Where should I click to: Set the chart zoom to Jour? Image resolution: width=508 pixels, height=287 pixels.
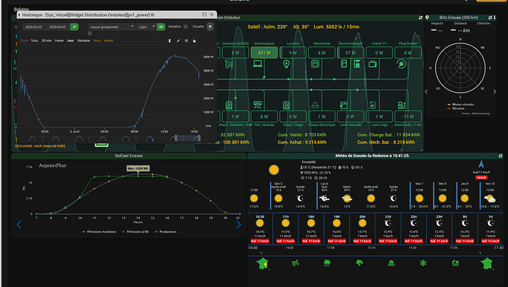[x=70, y=40]
